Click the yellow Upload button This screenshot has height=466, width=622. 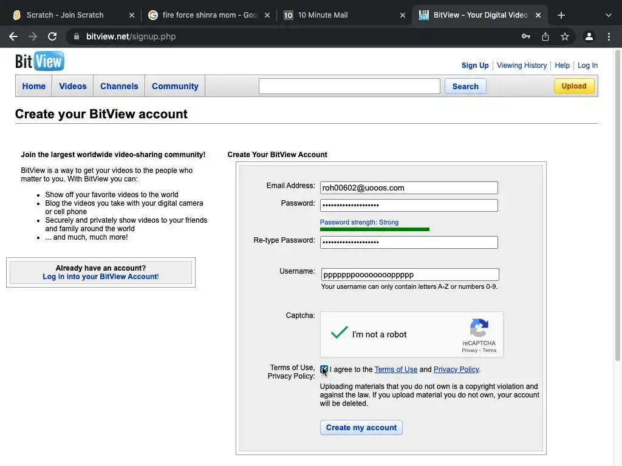[x=573, y=86]
